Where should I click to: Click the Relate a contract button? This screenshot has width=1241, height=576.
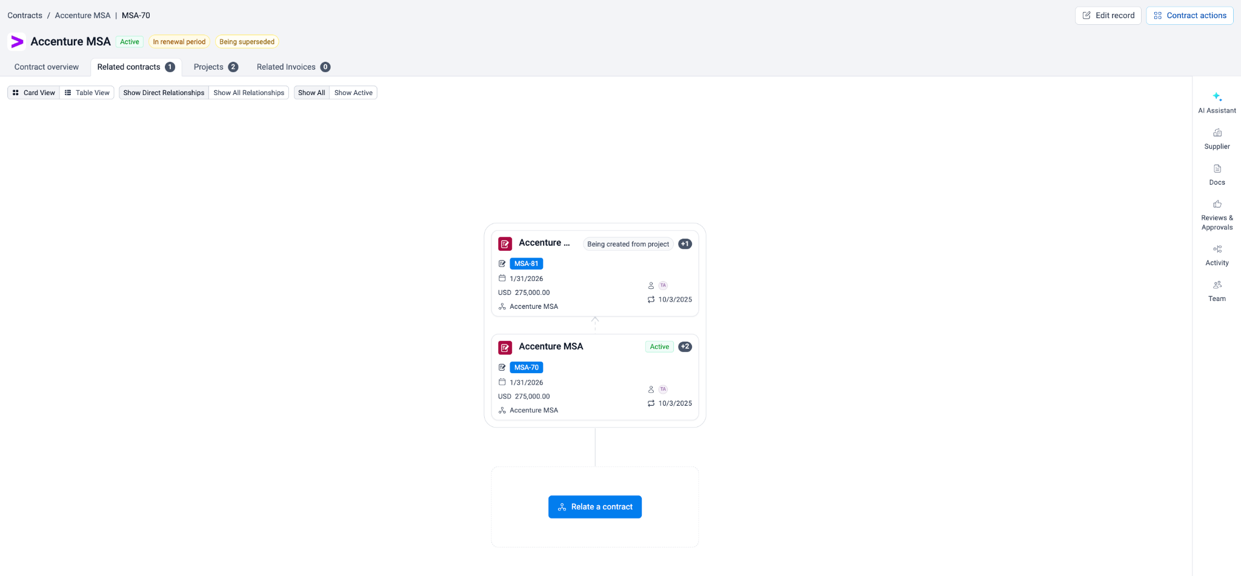tap(594, 507)
